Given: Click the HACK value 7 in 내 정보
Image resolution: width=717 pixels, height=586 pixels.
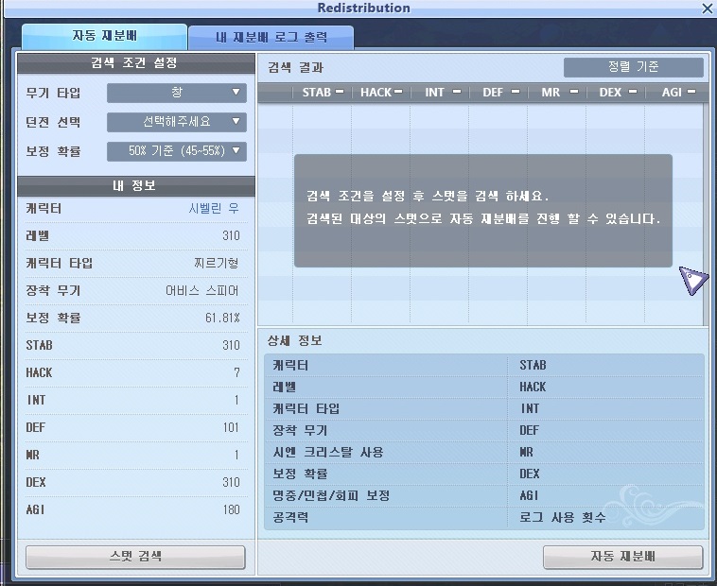Looking at the screenshot, I should coord(236,372).
